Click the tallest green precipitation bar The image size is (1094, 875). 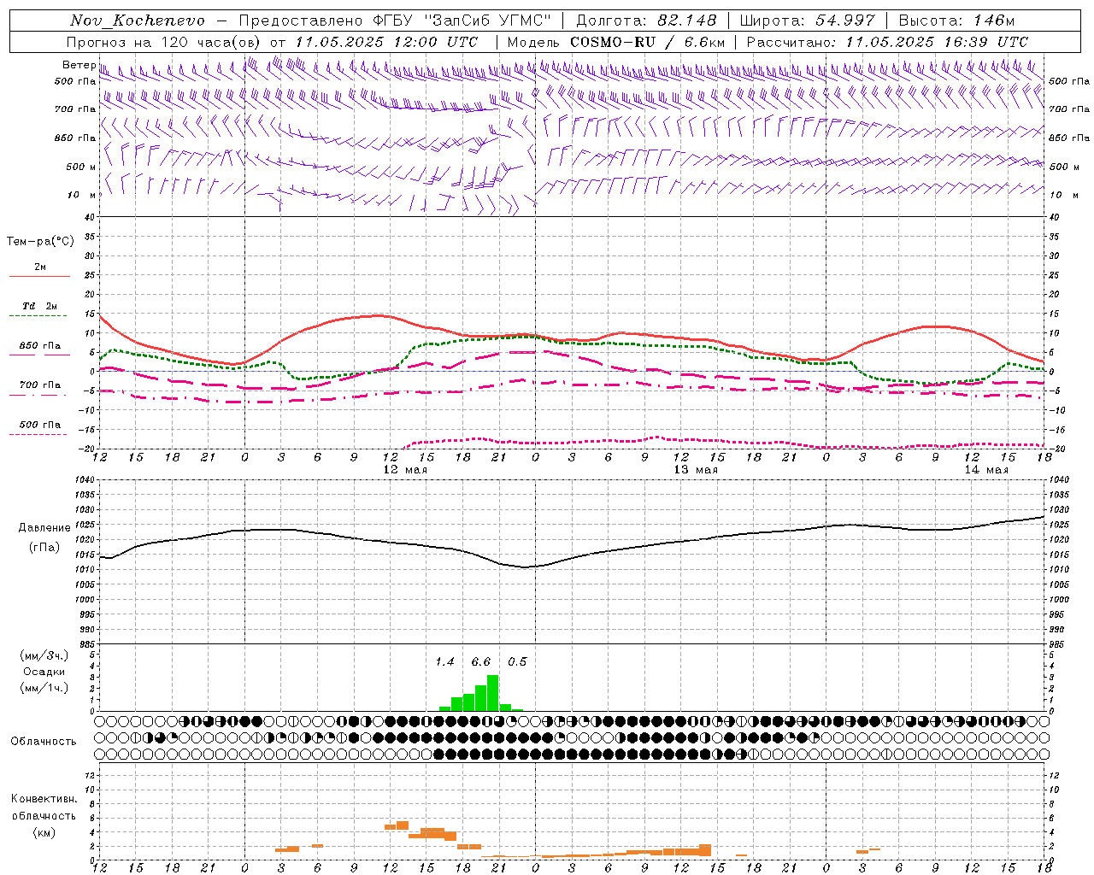pos(493,693)
